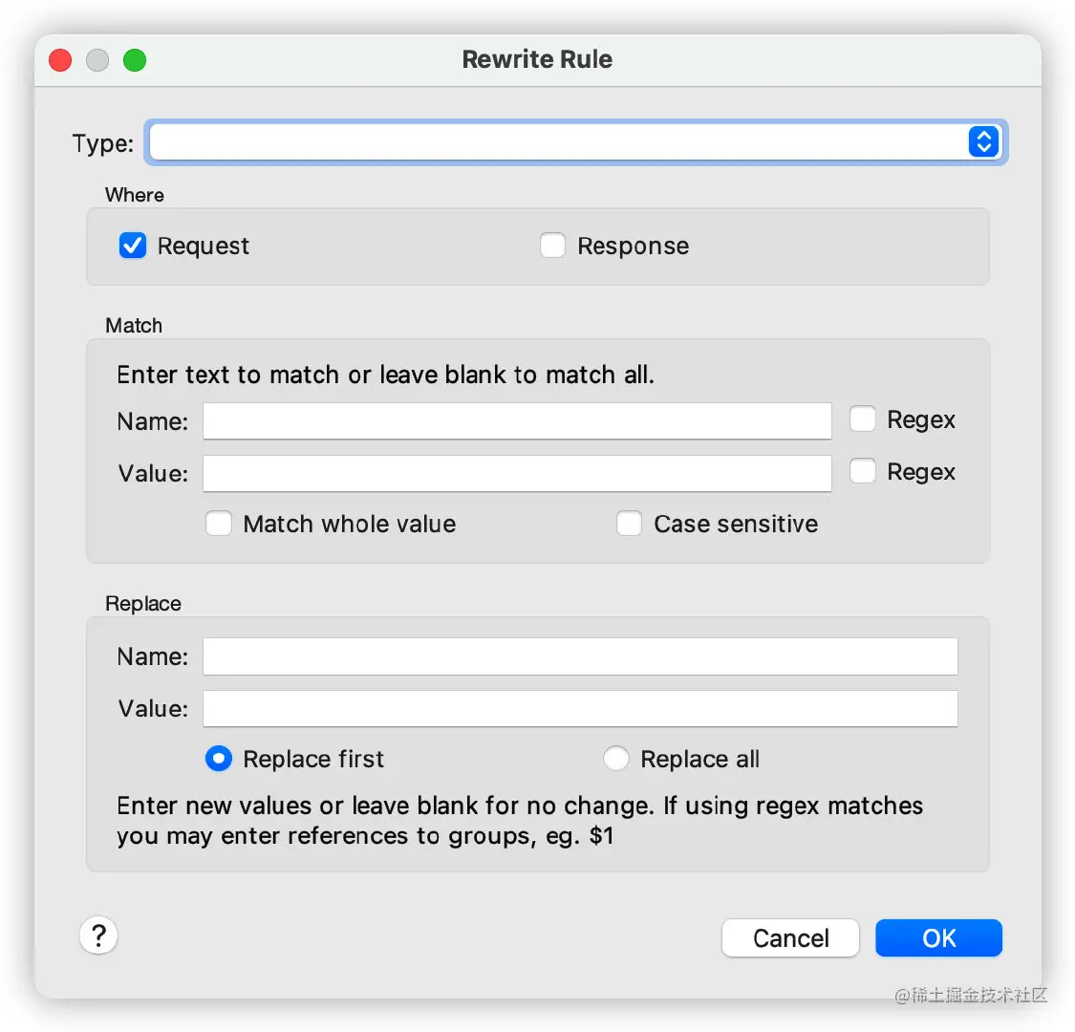
Task: Check Case sensitive option
Action: 629,524
